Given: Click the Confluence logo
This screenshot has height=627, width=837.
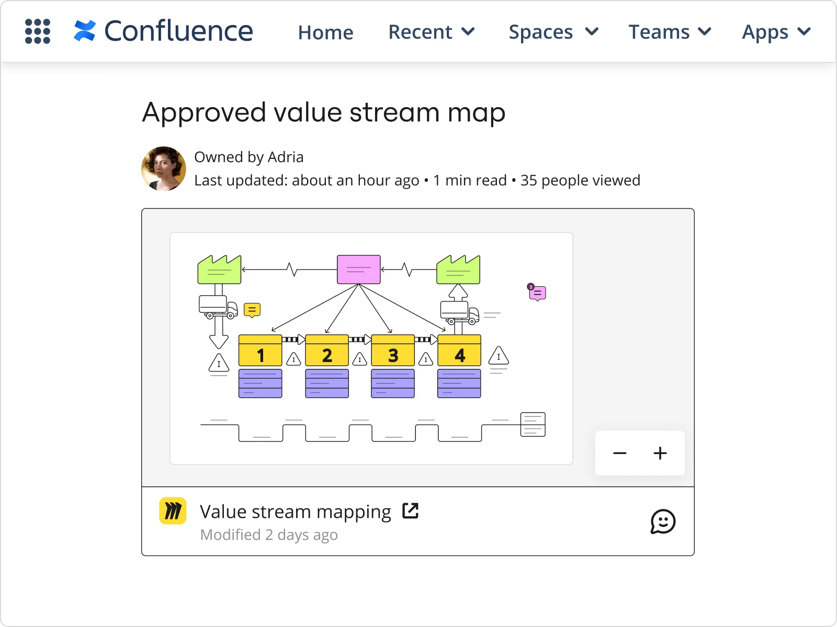Looking at the screenshot, I should tap(162, 31).
